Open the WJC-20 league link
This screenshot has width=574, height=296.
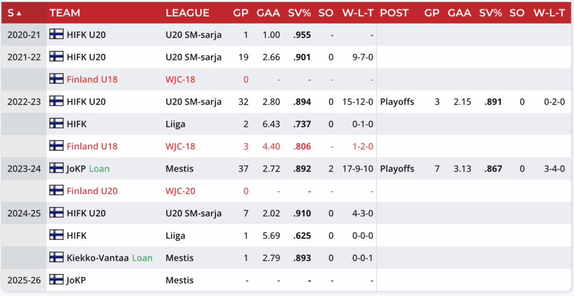coord(180,191)
